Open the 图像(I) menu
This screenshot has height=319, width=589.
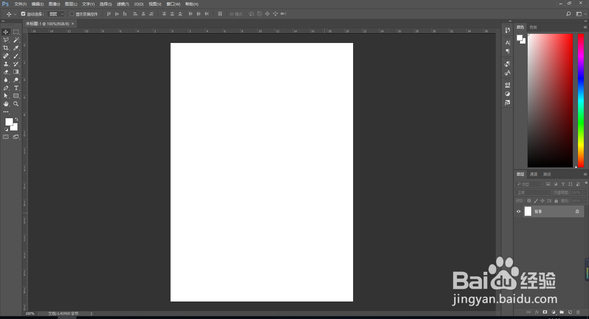[x=54, y=4]
